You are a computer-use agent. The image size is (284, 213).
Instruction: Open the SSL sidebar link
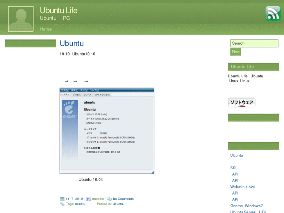click(234, 168)
